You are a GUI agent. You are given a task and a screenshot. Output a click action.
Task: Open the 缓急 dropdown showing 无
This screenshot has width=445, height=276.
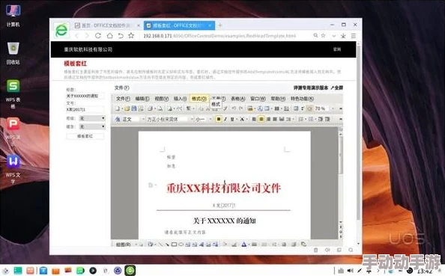point(92,126)
